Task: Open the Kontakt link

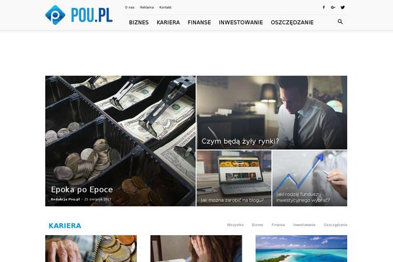Action: (x=166, y=7)
